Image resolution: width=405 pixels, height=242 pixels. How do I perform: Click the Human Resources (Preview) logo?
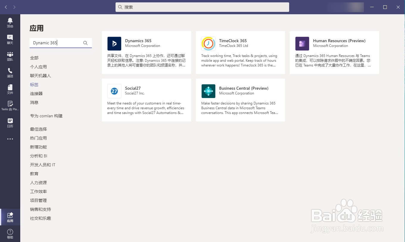pyautogui.click(x=302, y=44)
